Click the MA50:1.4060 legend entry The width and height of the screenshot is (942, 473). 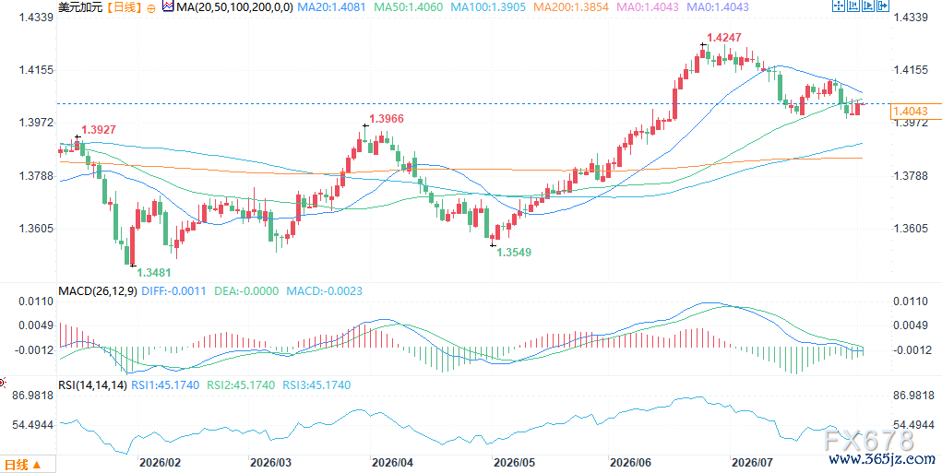[408, 7]
